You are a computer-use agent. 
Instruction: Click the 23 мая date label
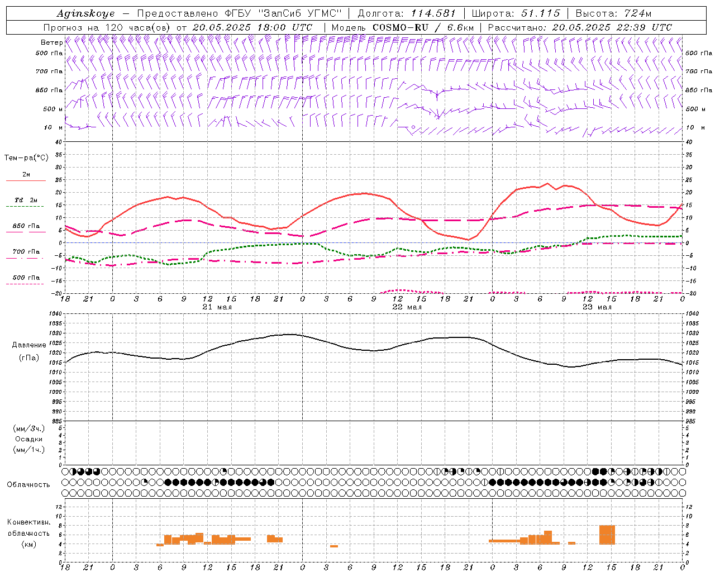click(597, 307)
